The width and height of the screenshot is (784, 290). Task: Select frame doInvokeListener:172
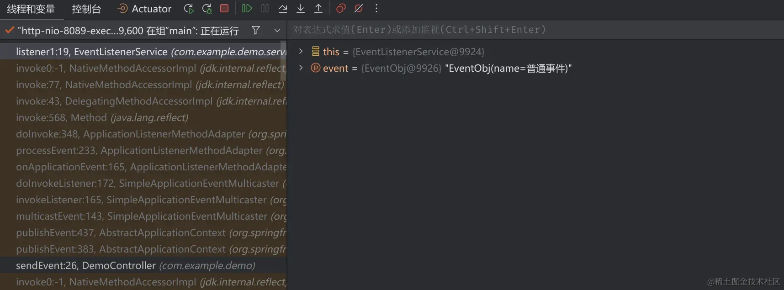click(x=143, y=183)
